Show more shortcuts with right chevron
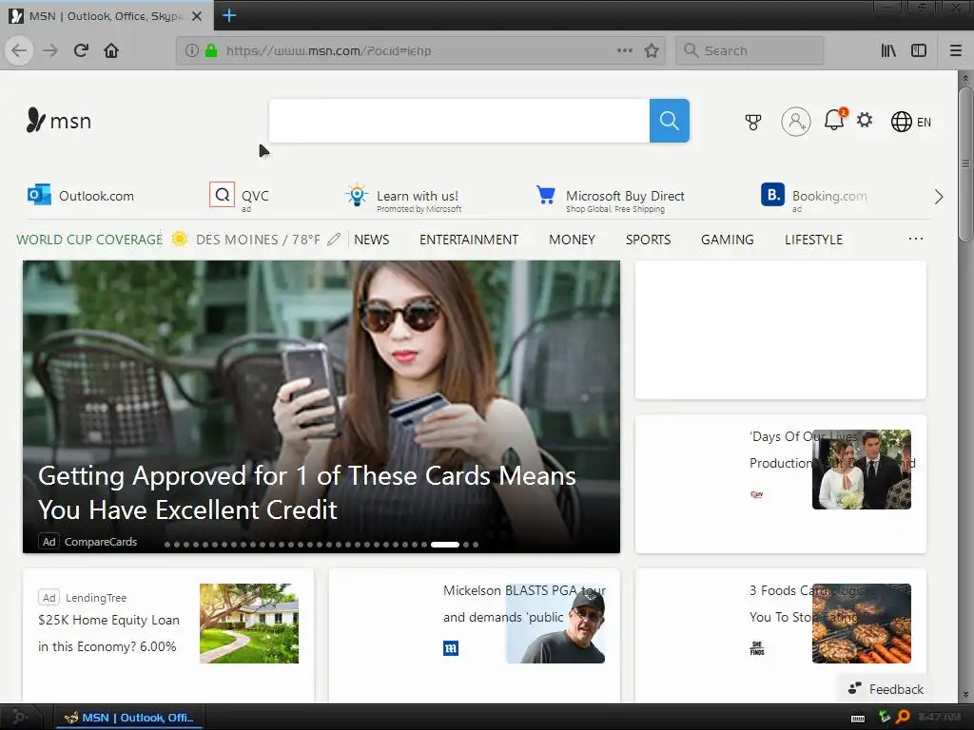The image size is (974, 730). pos(939,197)
